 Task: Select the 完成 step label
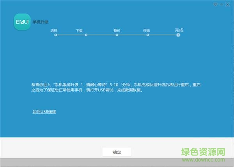(179, 30)
